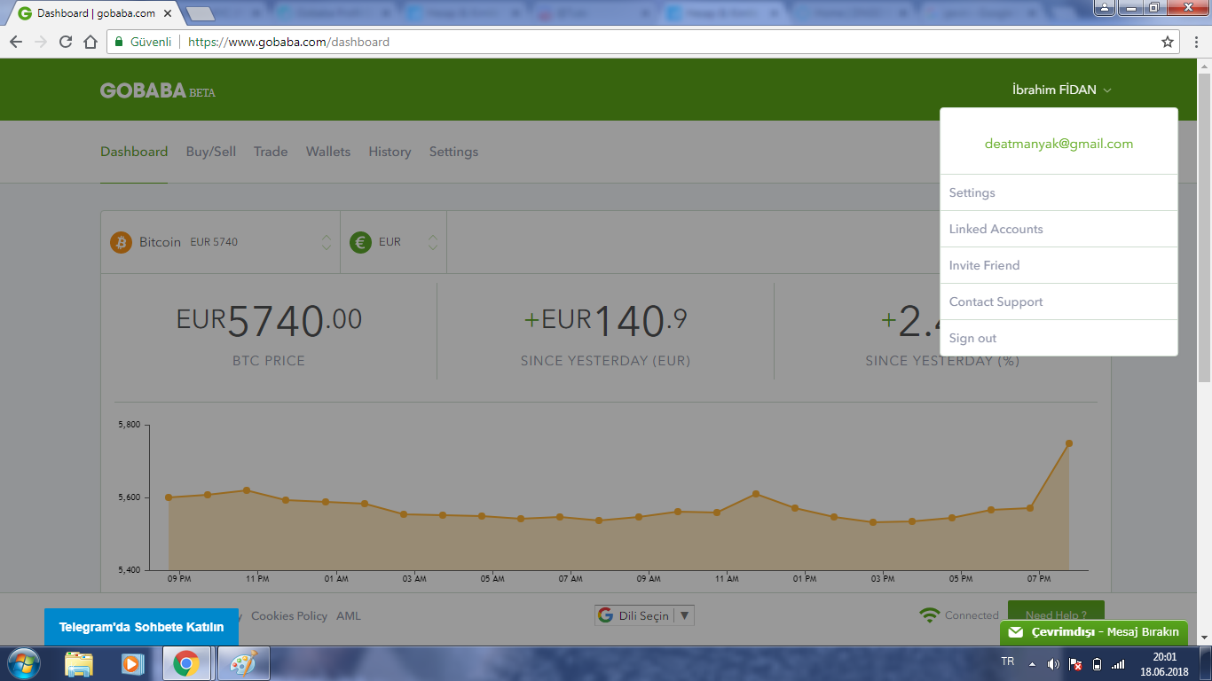Click the TR input language indicator
Viewport: 1212px width, 681px height.
pyautogui.click(x=1008, y=661)
